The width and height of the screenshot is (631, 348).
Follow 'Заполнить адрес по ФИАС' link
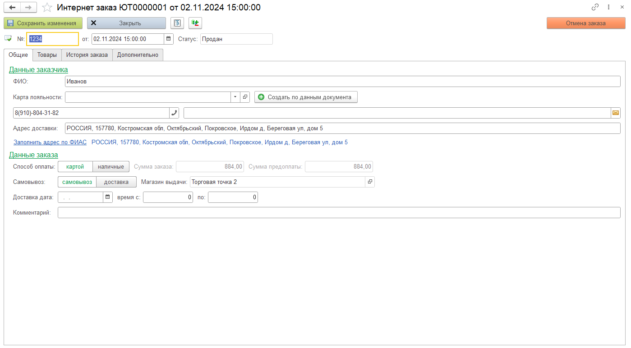click(50, 142)
